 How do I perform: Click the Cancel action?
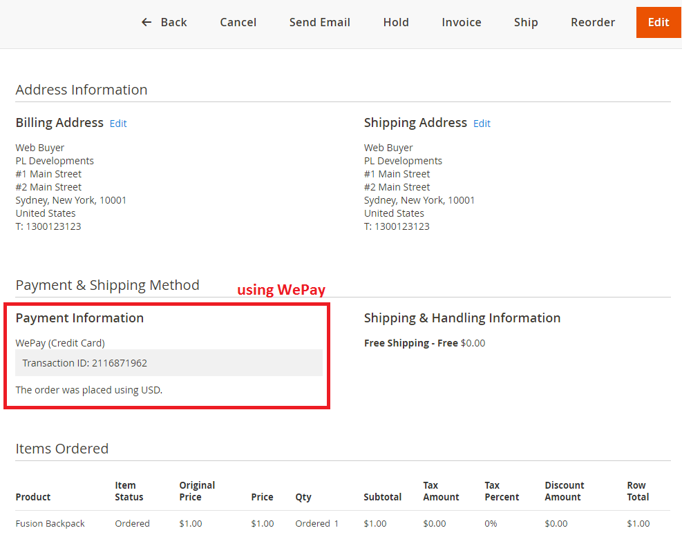(x=238, y=22)
